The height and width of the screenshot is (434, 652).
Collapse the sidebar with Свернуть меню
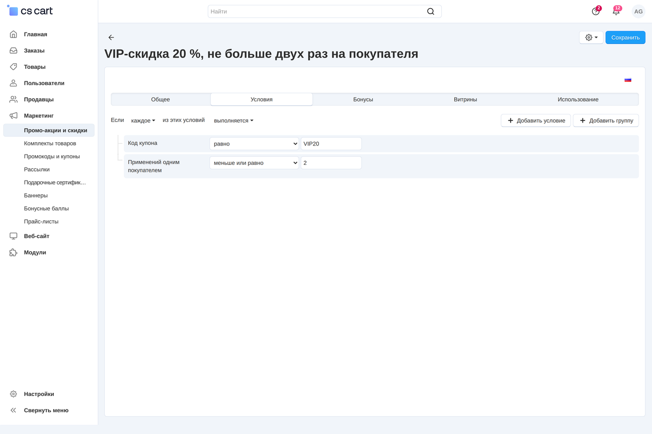point(46,410)
